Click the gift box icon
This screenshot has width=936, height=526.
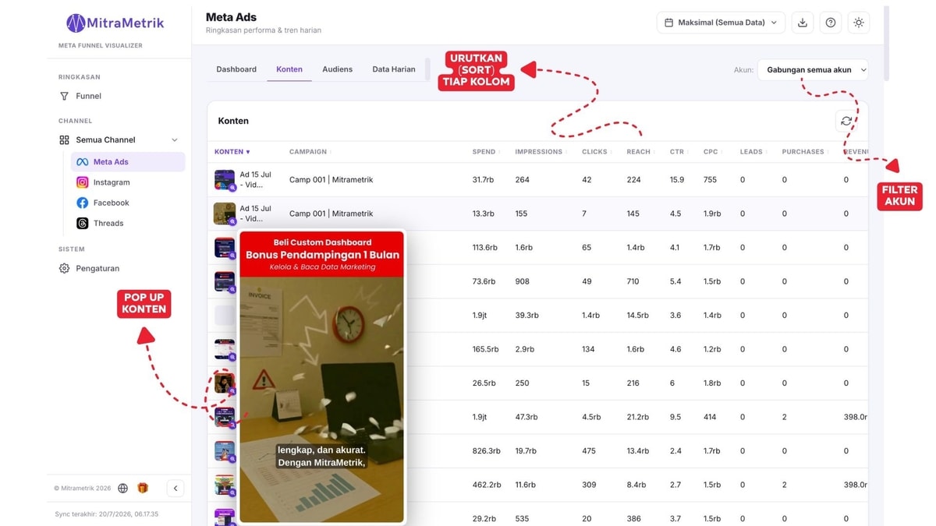coord(143,488)
